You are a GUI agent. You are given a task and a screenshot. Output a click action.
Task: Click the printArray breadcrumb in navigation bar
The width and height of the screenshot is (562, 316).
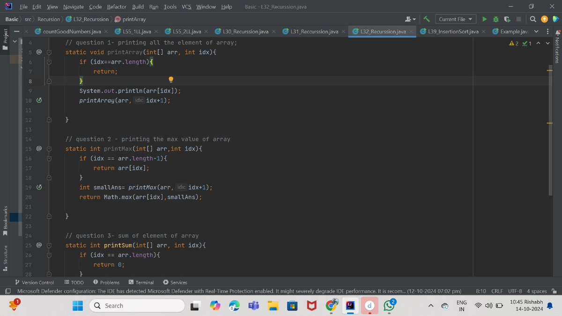click(x=130, y=19)
